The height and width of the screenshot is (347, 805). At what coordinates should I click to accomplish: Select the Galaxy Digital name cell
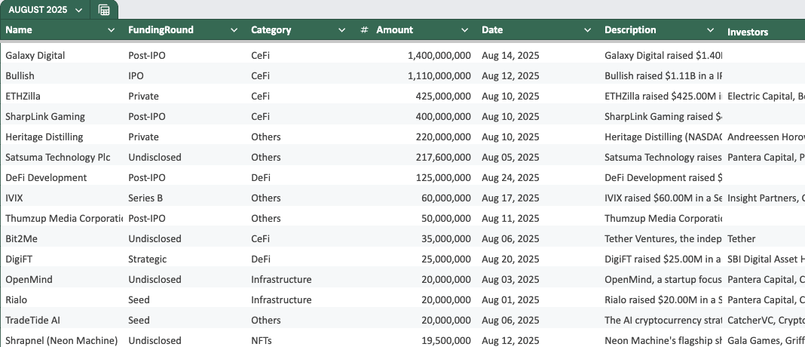pyautogui.click(x=62, y=55)
